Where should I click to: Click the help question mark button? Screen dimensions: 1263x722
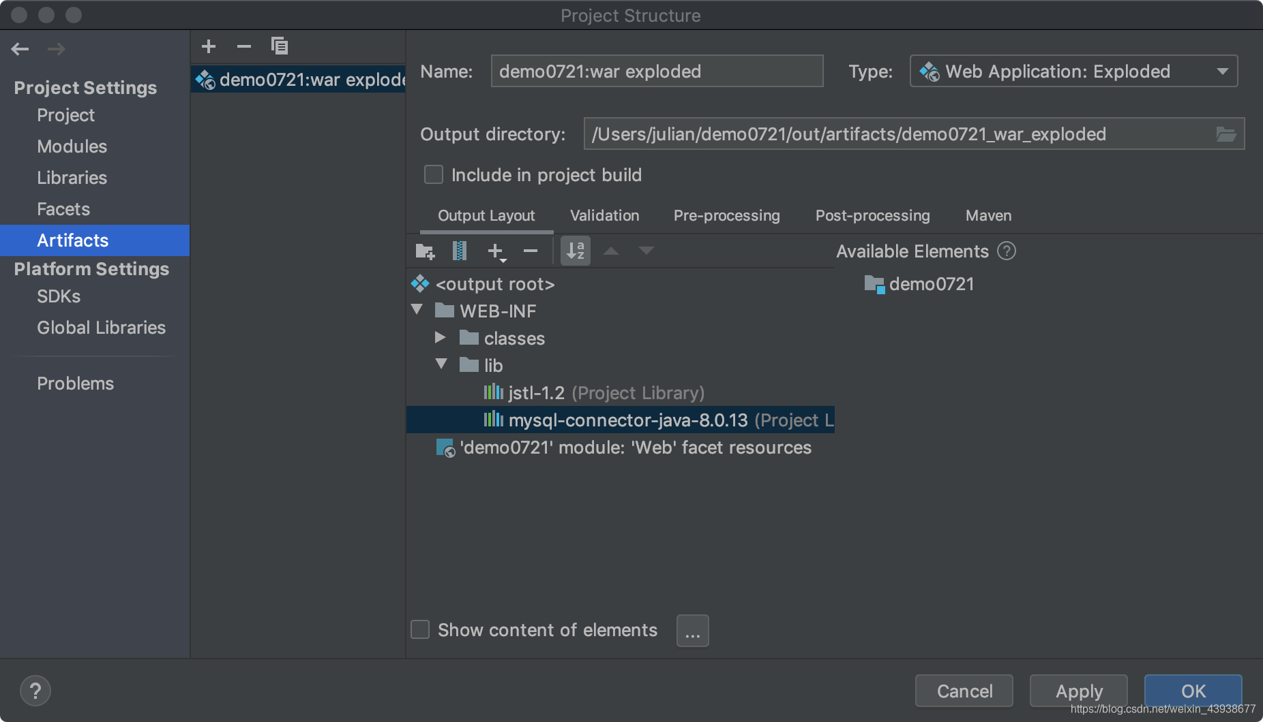(x=35, y=691)
